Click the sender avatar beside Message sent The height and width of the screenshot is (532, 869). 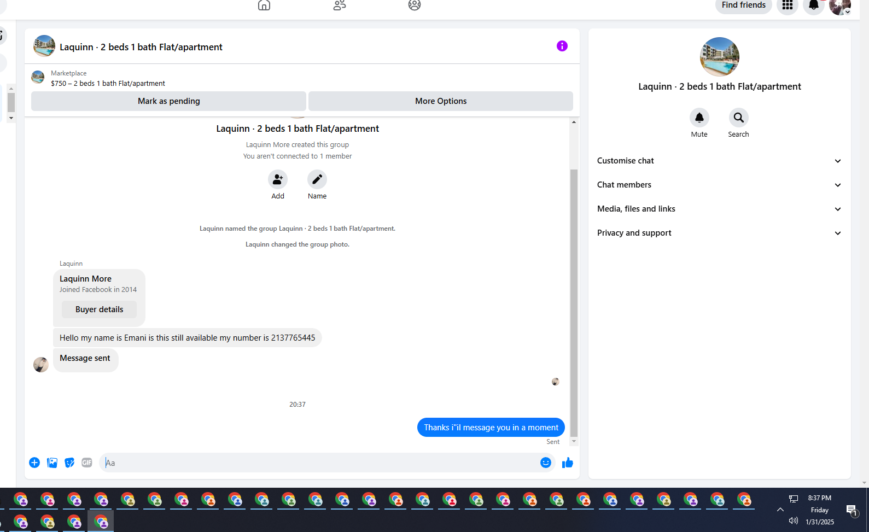pyautogui.click(x=41, y=365)
